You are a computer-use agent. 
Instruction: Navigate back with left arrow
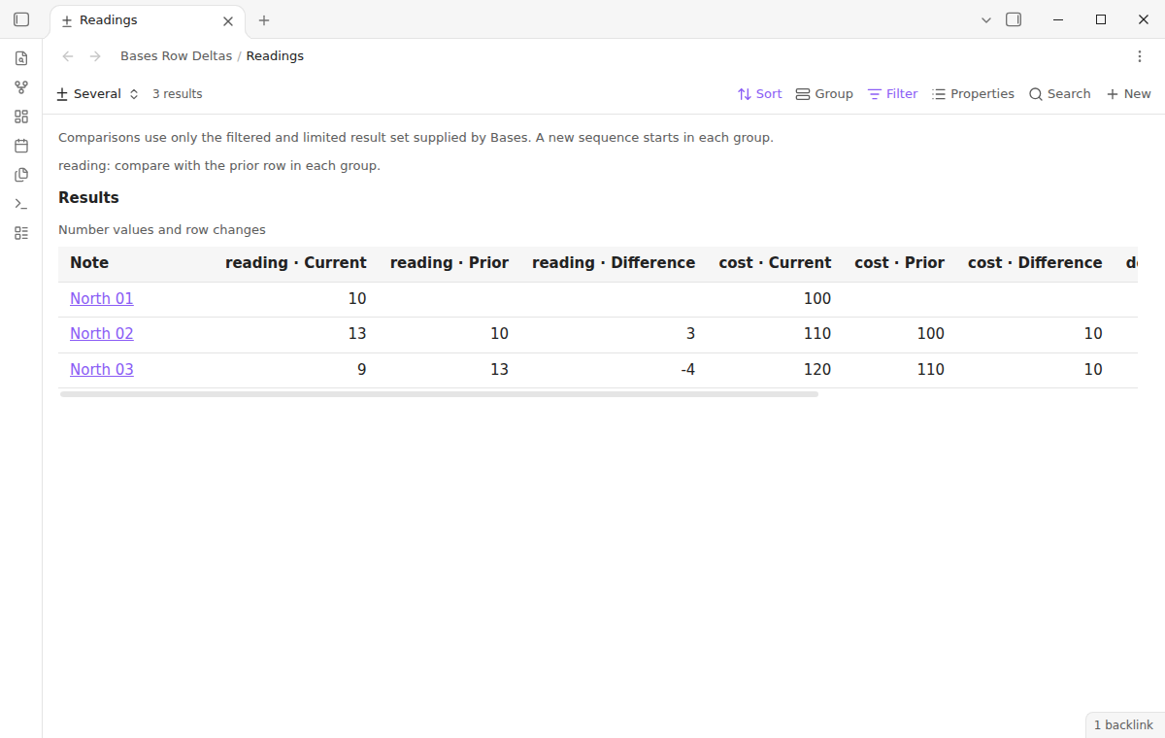68,56
